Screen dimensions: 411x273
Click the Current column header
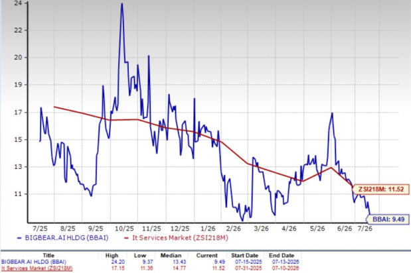(x=206, y=255)
